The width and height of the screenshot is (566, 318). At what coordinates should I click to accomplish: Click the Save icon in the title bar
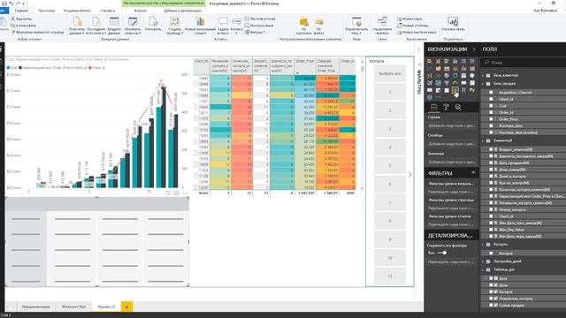4,4
